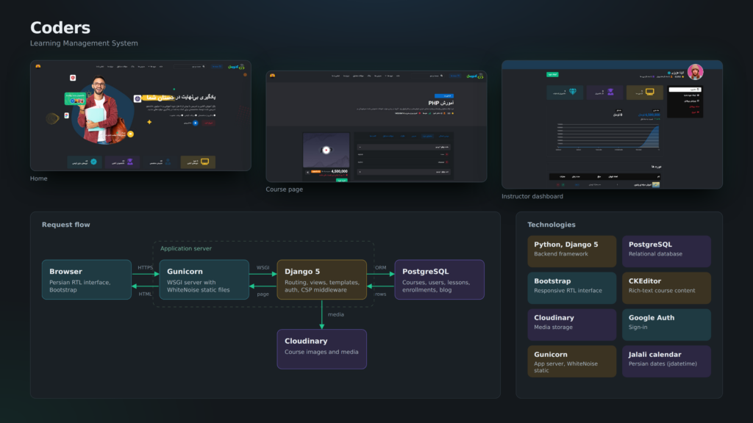Click the "WSGI" arrow label

click(x=263, y=267)
